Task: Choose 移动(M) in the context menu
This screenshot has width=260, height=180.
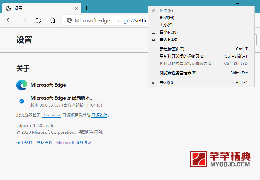Action: pyautogui.click(x=201, y=18)
